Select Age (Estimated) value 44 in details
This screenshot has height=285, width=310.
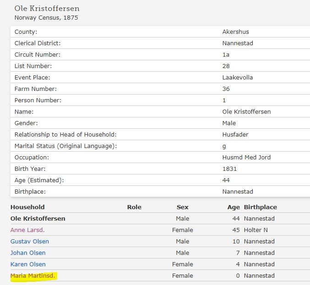pyautogui.click(x=226, y=180)
